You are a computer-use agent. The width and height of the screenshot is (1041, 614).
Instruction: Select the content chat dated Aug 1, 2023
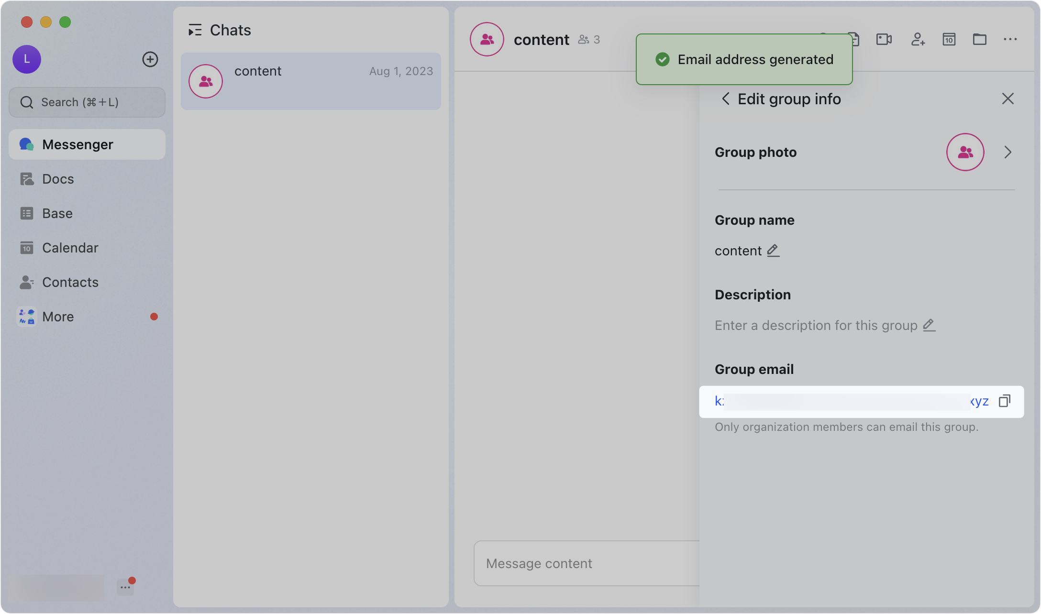click(x=311, y=81)
